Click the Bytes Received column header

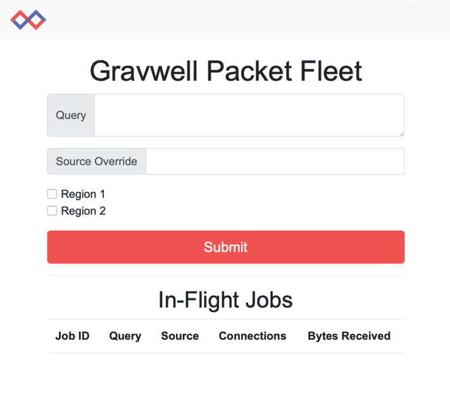pyautogui.click(x=349, y=336)
